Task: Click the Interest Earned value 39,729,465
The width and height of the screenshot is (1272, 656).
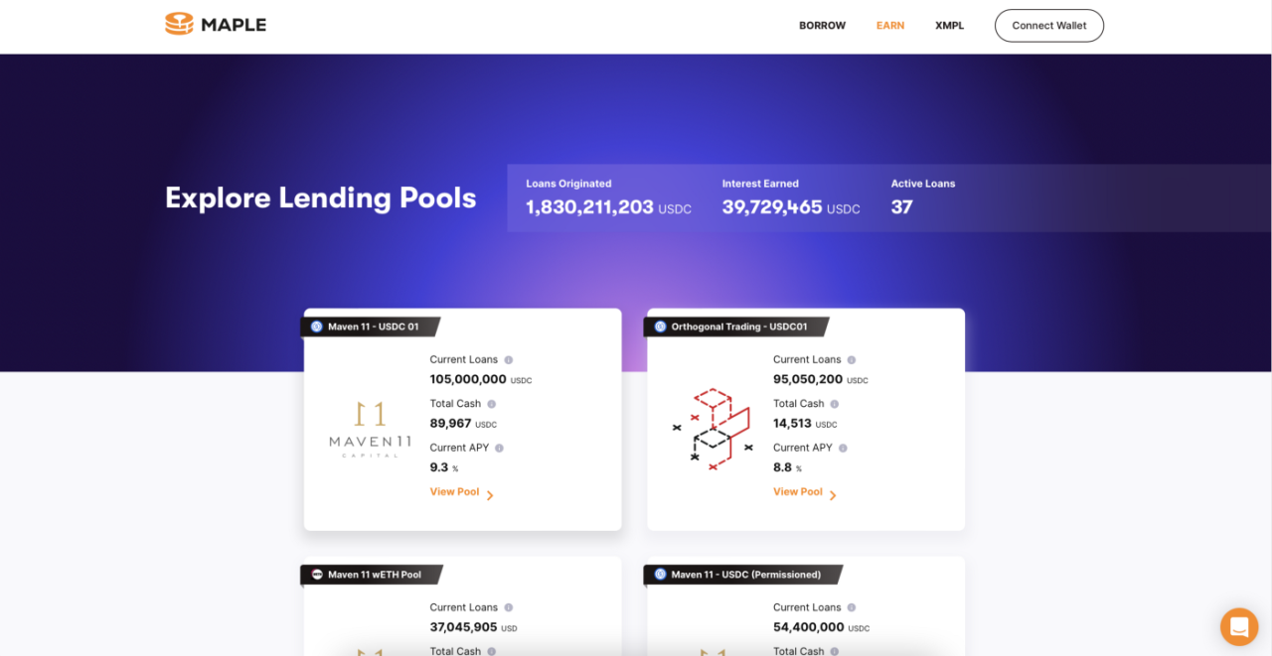Action: (772, 207)
